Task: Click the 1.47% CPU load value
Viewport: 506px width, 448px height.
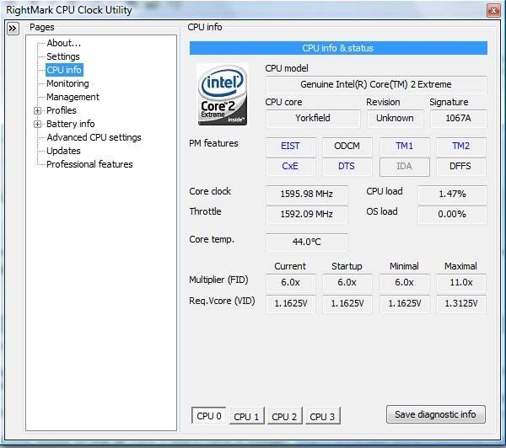Action: (x=452, y=195)
